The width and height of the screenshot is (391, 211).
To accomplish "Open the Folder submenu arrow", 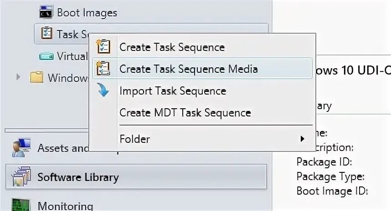I will click(302, 139).
